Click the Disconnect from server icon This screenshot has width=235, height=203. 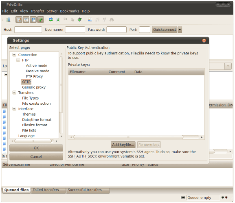click(72, 19)
